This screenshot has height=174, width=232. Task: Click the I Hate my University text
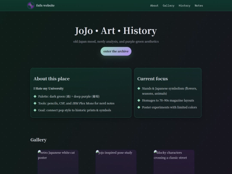49,89
